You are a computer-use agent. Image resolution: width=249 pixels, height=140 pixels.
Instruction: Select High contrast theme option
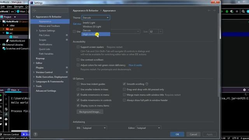(x=96, y=34)
